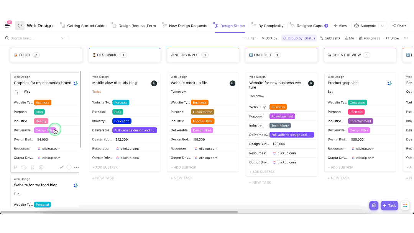Click Beauty industry tag on cosmetics card

(41, 121)
